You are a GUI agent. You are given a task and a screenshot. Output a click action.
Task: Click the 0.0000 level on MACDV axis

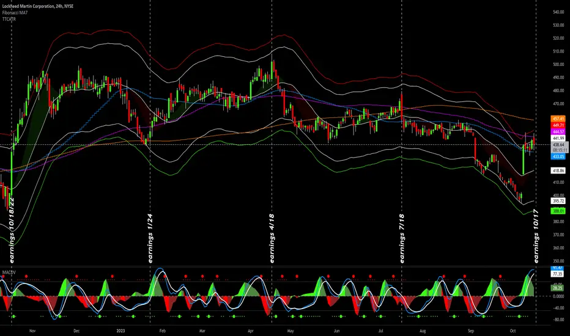tap(558, 296)
